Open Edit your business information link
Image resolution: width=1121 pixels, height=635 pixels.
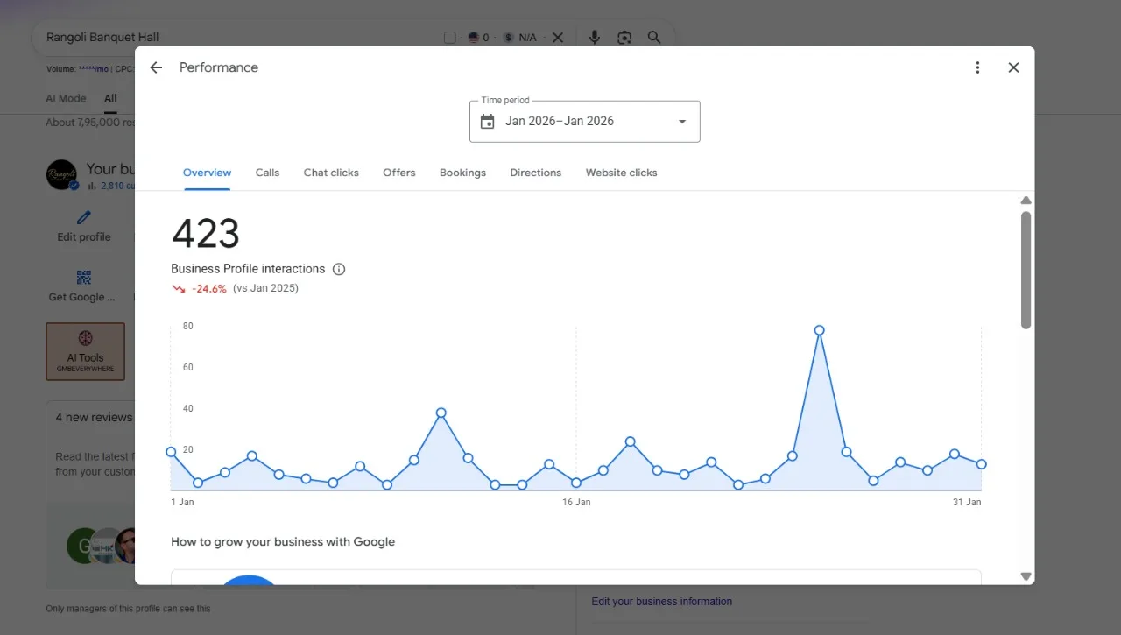click(x=661, y=602)
